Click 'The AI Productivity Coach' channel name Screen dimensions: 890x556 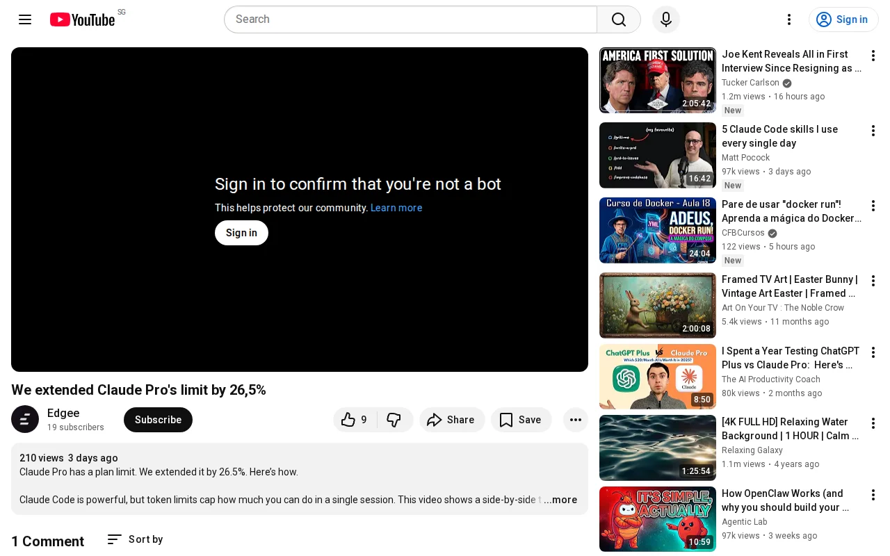tap(771, 379)
